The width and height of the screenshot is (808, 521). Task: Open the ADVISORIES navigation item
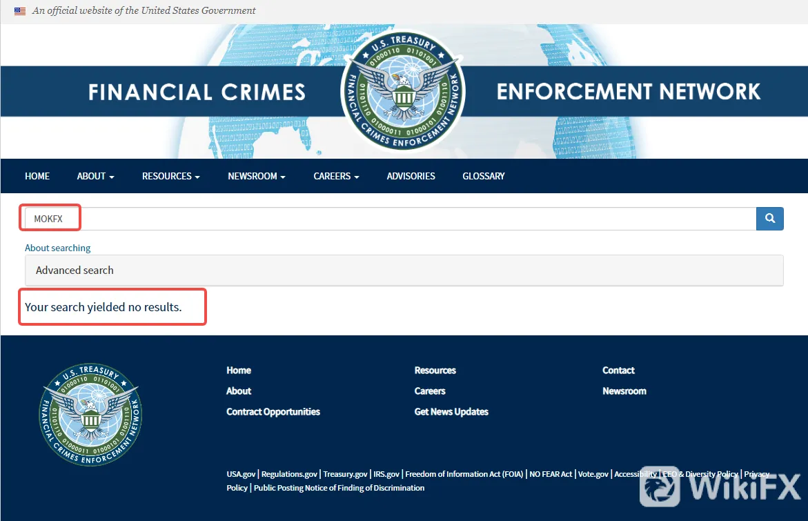(x=411, y=176)
